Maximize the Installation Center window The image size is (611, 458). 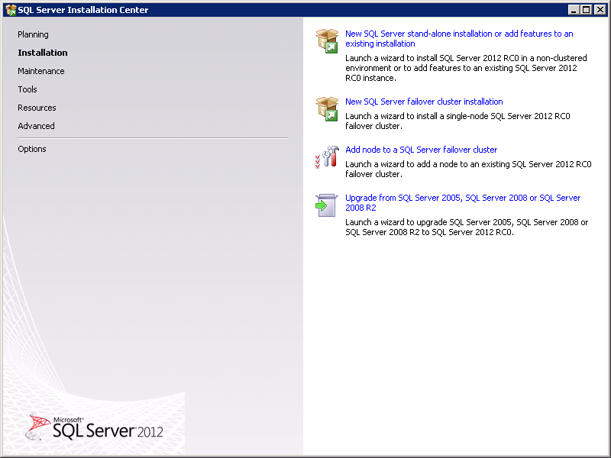[587, 10]
